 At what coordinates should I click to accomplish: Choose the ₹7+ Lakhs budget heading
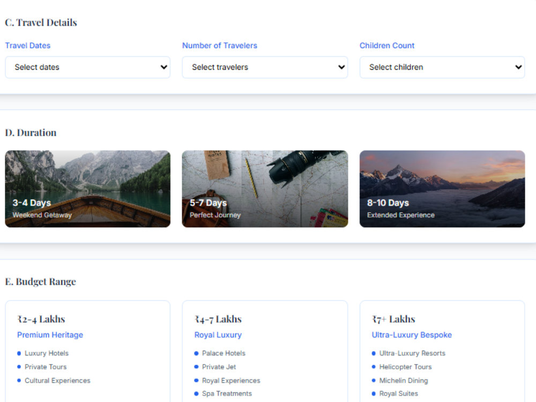click(x=393, y=319)
